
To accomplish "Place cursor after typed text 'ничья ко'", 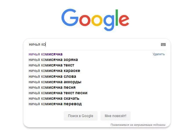I will tap(46, 45).
